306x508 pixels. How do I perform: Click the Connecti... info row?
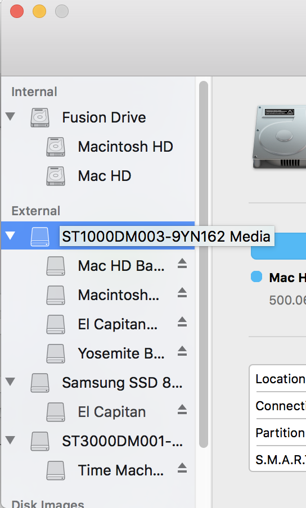[281, 406]
